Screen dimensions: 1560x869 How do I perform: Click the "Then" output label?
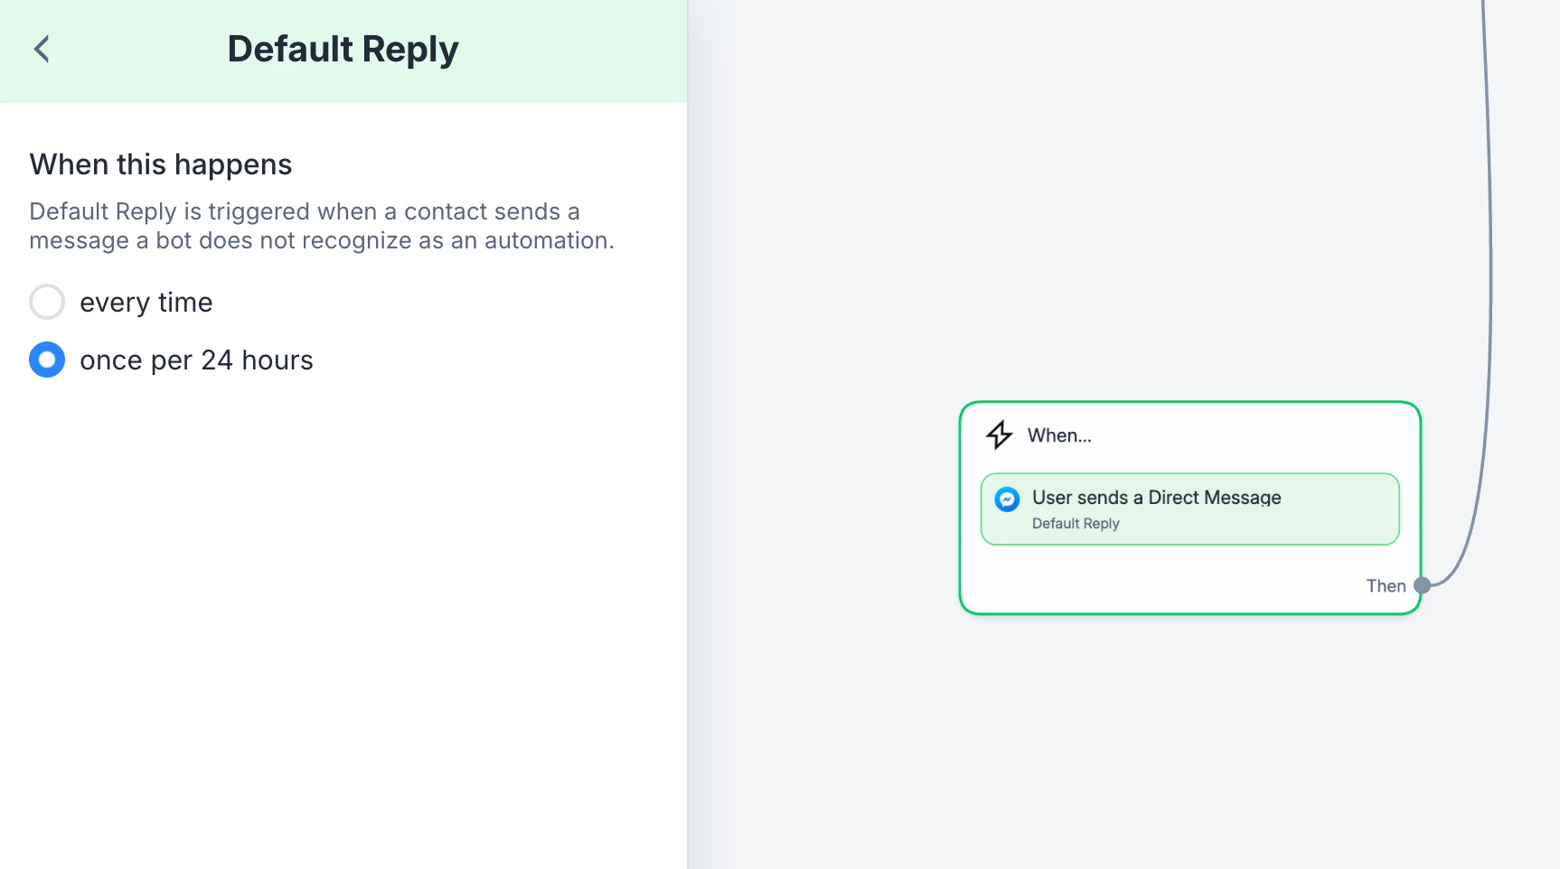coord(1386,586)
